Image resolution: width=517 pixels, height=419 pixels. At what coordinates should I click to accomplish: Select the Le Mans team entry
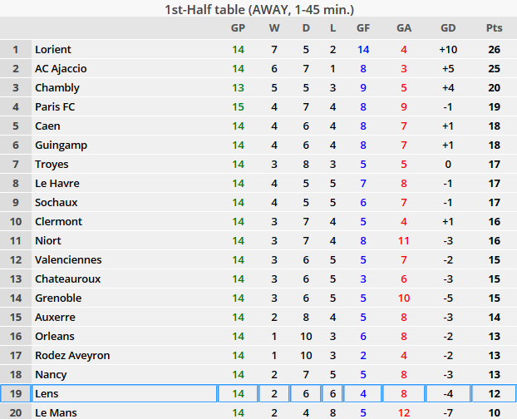click(55, 412)
